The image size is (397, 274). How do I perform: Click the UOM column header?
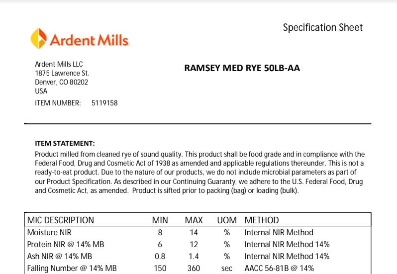(227, 220)
